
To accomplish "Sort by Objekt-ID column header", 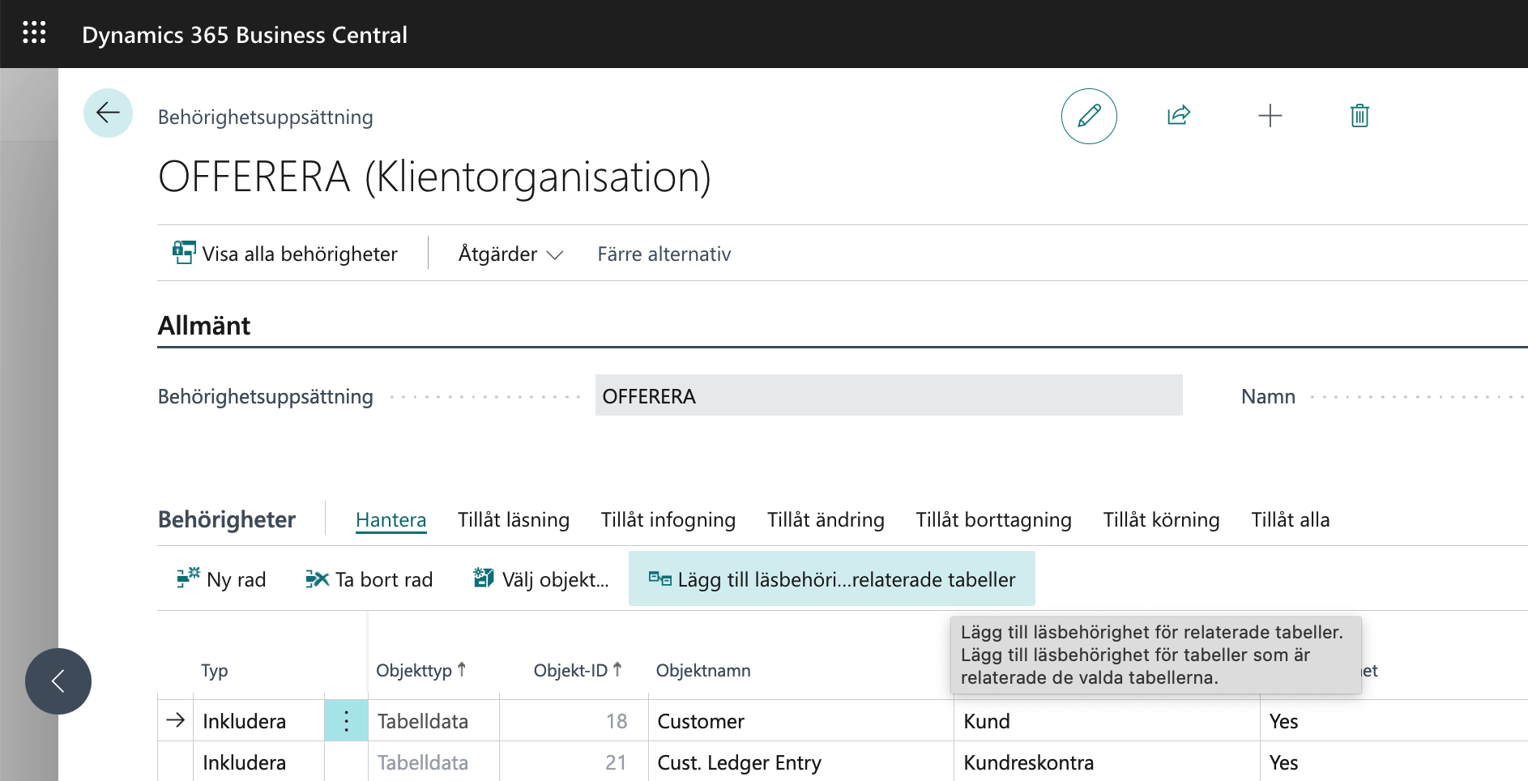I will [x=578, y=670].
